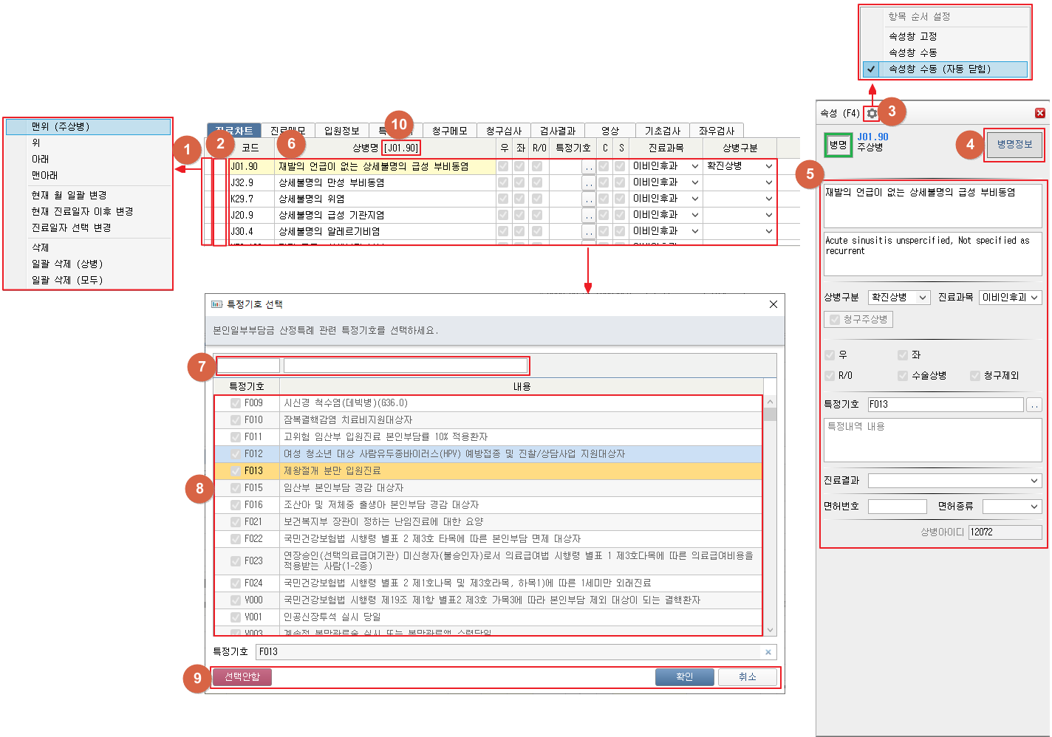Select 일괄 삭제 (모두) from context menu
The height and width of the screenshot is (737, 1052).
coord(67,280)
